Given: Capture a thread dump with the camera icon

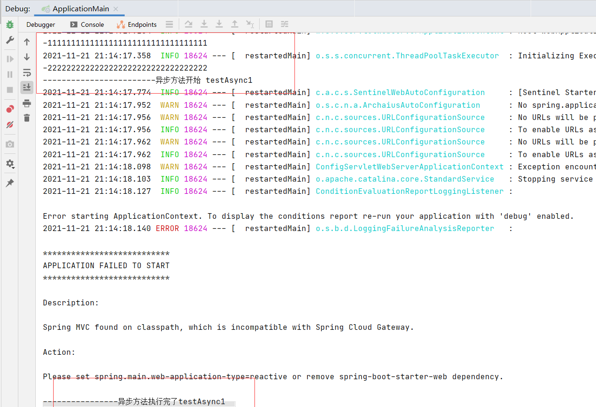Looking at the screenshot, I should (x=9, y=144).
